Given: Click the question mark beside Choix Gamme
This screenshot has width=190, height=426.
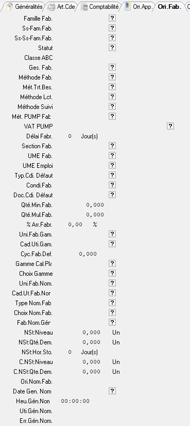Looking at the screenshot, I should click(x=112, y=273).
